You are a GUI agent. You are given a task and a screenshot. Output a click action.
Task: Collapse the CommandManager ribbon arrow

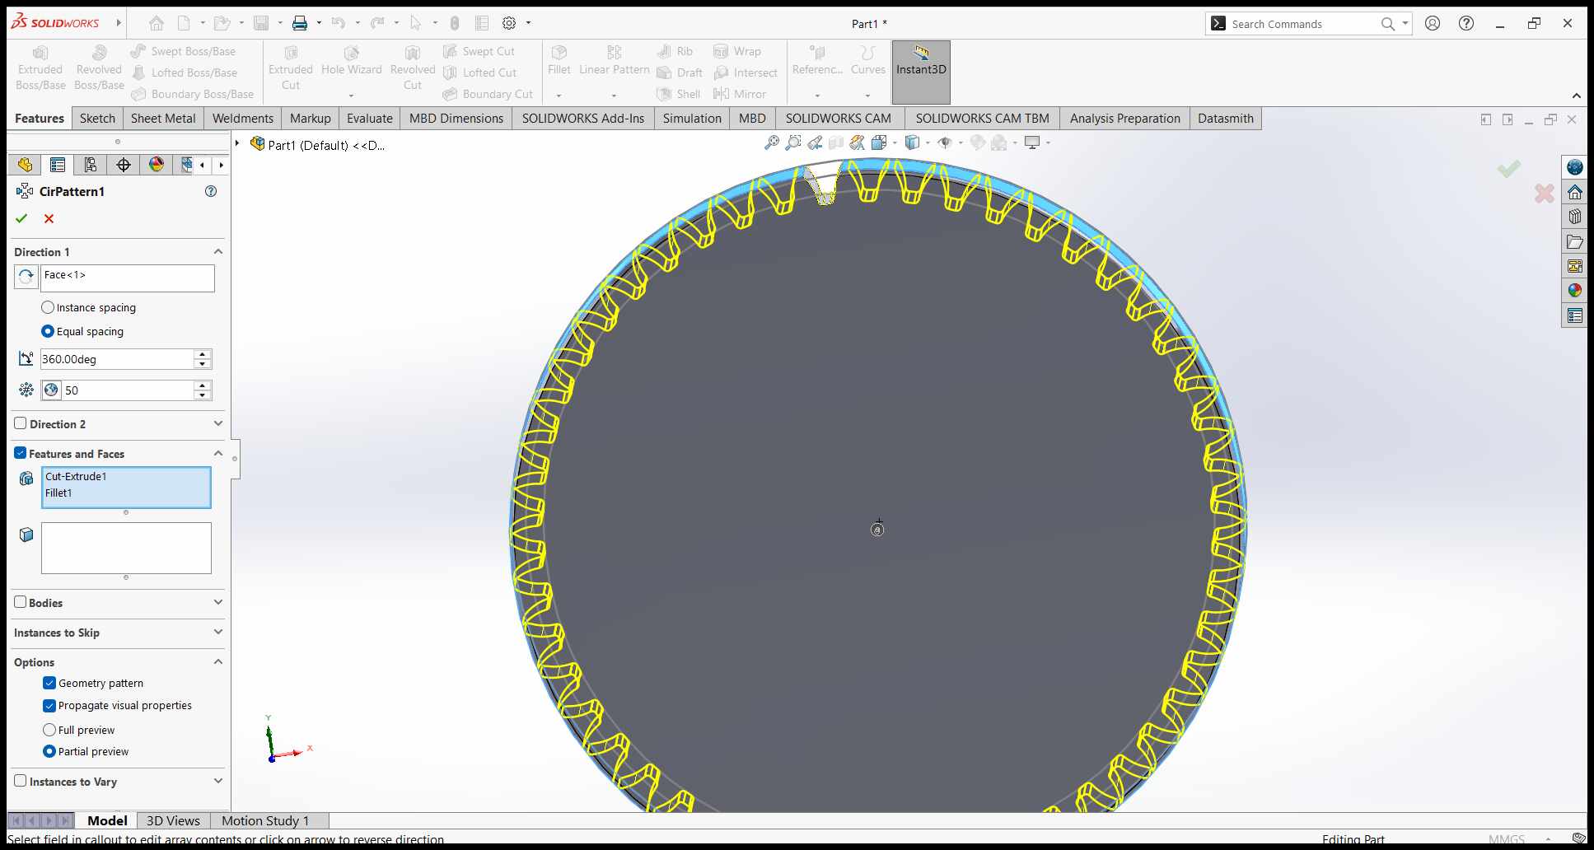coord(1576,96)
